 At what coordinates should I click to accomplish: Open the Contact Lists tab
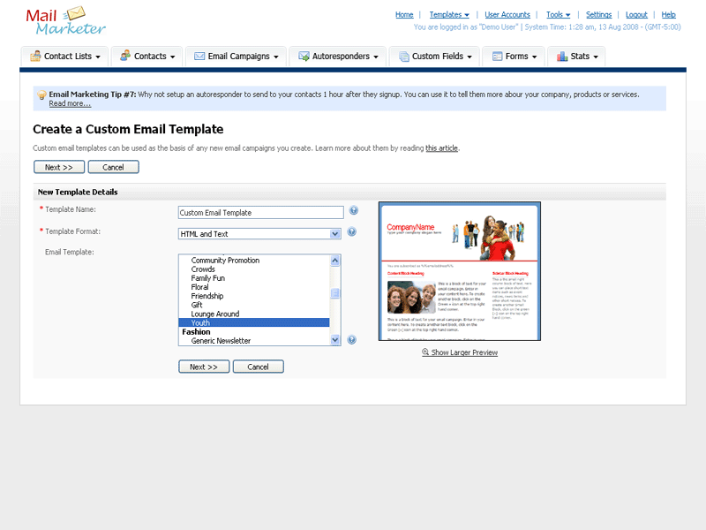click(65, 57)
